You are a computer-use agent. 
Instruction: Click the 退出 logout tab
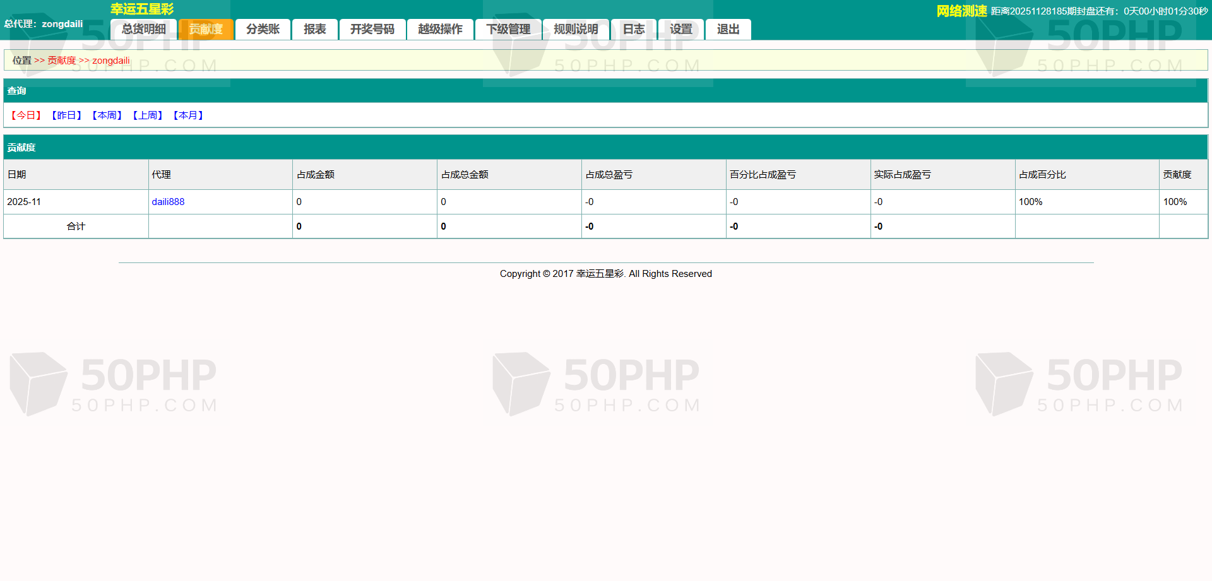(x=728, y=29)
